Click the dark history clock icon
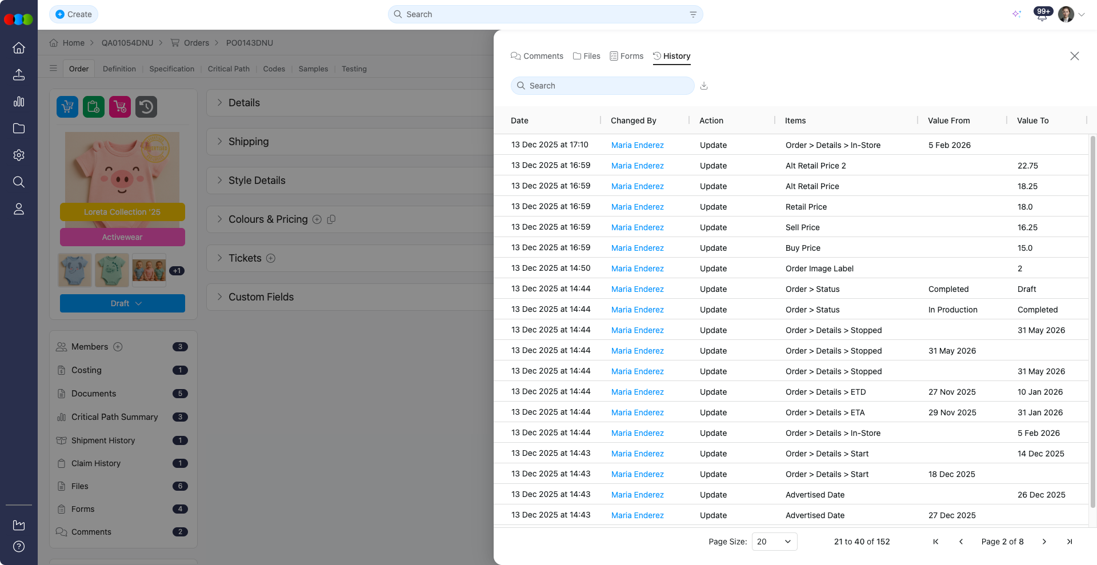This screenshot has height=565, width=1097. [x=146, y=107]
